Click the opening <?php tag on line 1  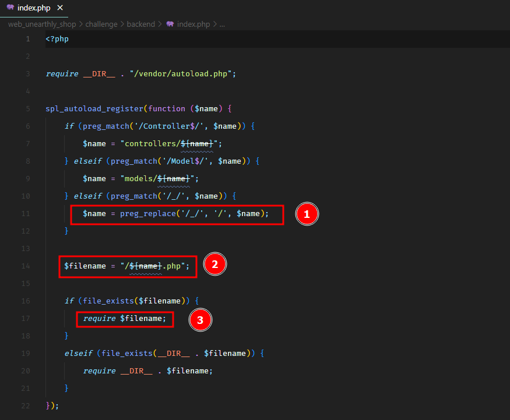pyautogui.click(x=57, y=39)
